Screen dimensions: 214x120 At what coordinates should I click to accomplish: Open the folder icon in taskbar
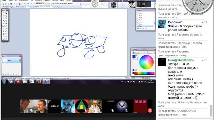click(25, 82)
